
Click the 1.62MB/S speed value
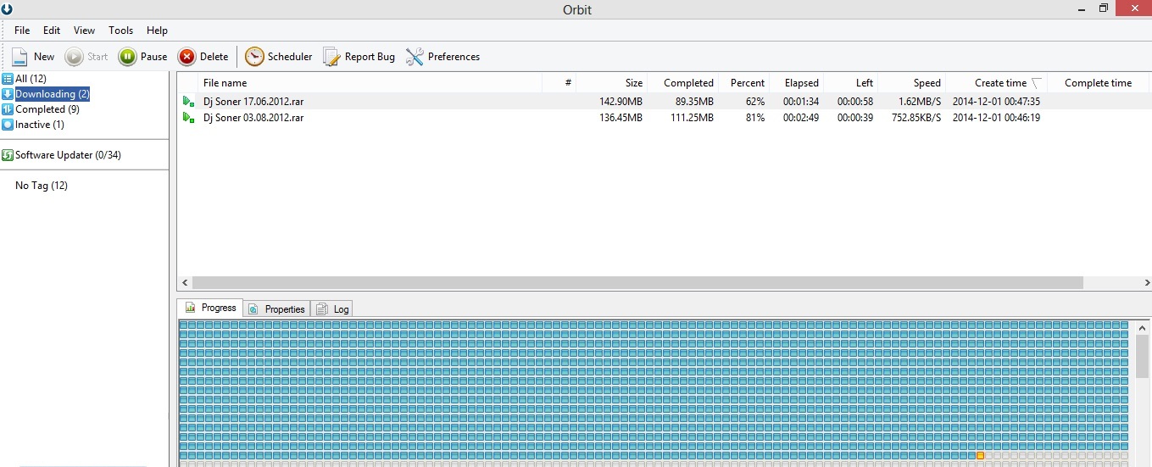pyautogui.click(x=919, y=102)
